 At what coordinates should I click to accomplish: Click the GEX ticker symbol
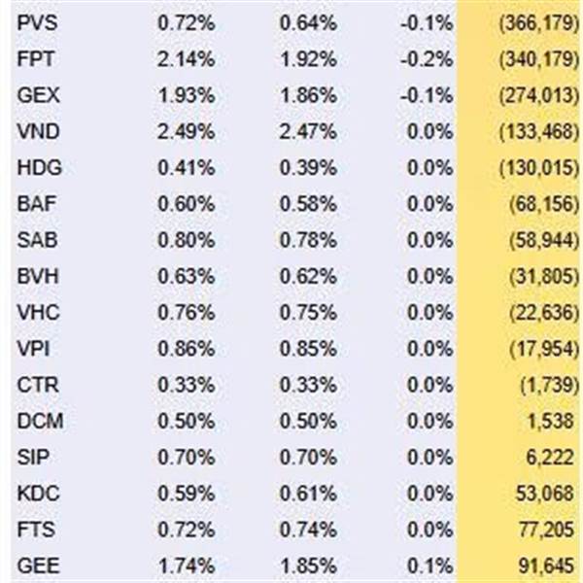[x=36, y=94]
